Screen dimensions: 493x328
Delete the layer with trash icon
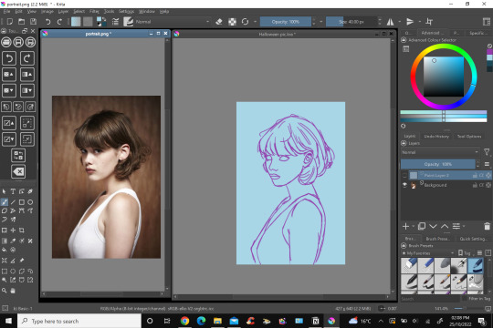tap(487, 226)
